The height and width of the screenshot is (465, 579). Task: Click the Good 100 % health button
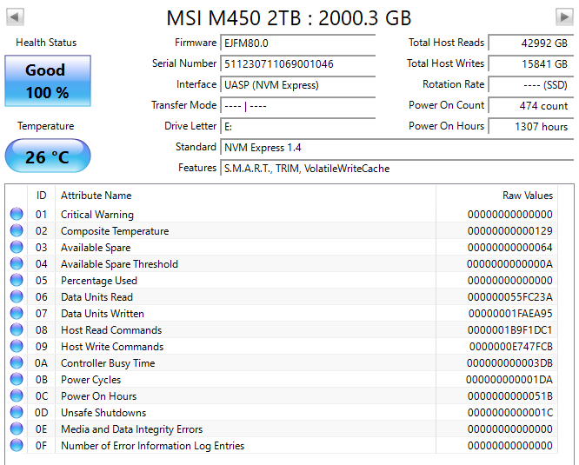click(47, 81)
